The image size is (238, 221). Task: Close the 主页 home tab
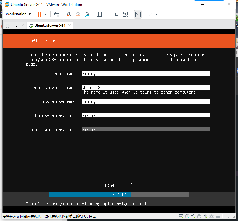[23, 25]
